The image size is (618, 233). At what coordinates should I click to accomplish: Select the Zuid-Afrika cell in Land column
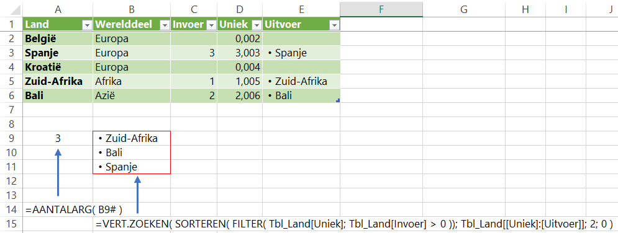click(58, 81)
